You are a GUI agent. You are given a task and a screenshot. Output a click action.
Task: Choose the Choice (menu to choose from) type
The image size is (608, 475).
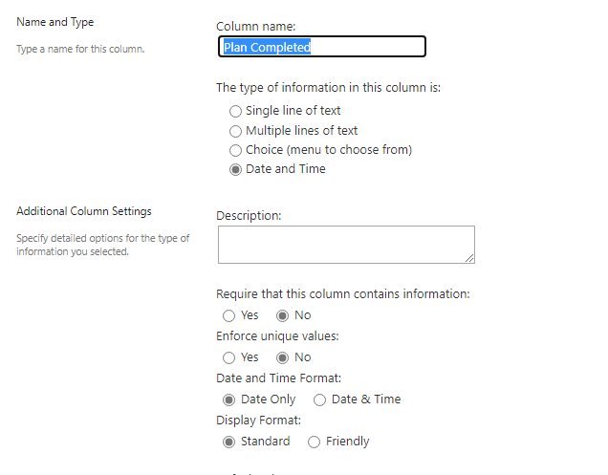(x=235, y=150)
